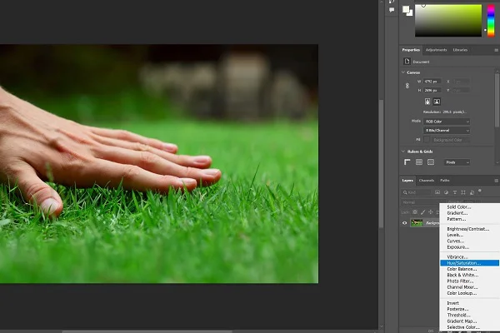Pick a color in the color field

pos(448,20)
